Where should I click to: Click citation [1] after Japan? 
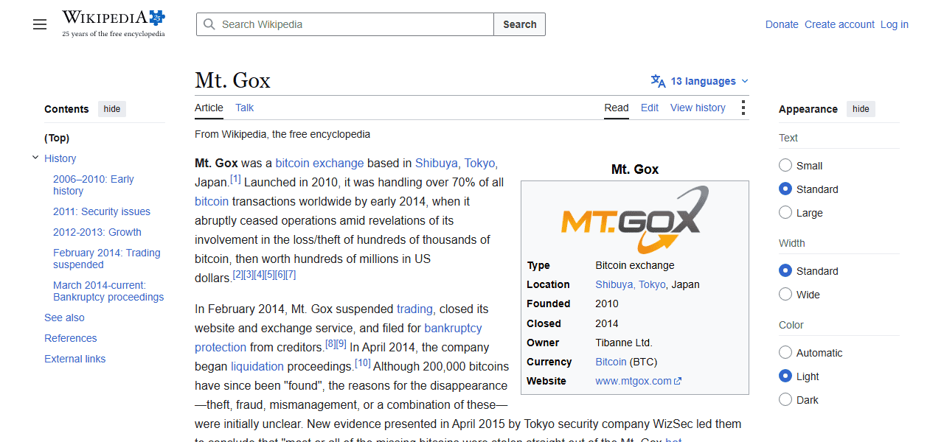[235, 179]
